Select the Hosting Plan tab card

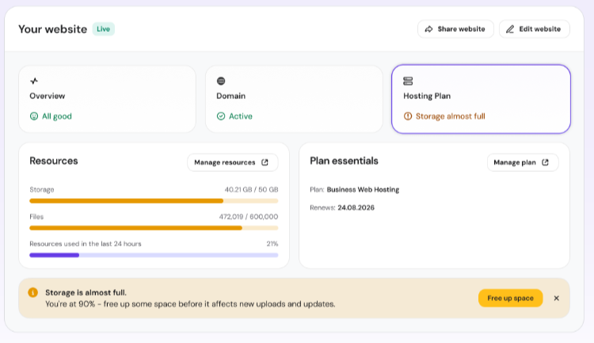click(x=481, y=99)
